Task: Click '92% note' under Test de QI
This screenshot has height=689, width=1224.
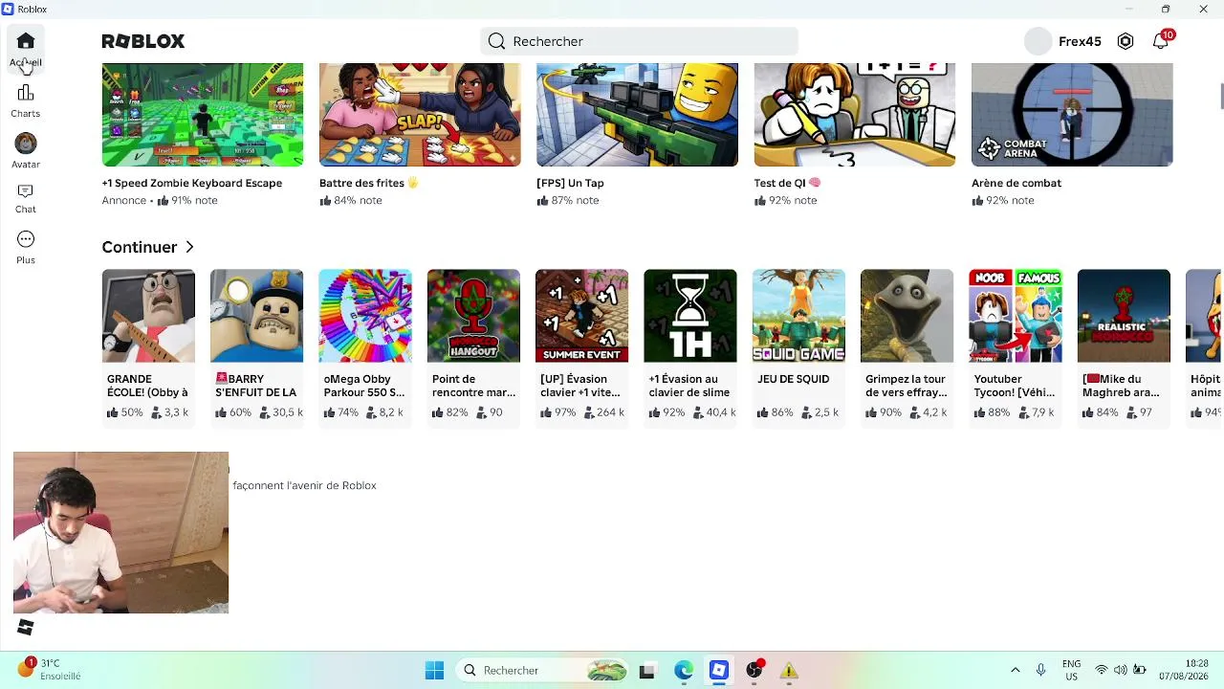Action: click(792, 201)
